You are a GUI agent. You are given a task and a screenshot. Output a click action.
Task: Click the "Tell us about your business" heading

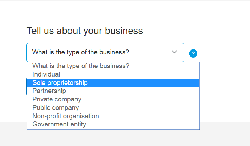click(85, 31)
